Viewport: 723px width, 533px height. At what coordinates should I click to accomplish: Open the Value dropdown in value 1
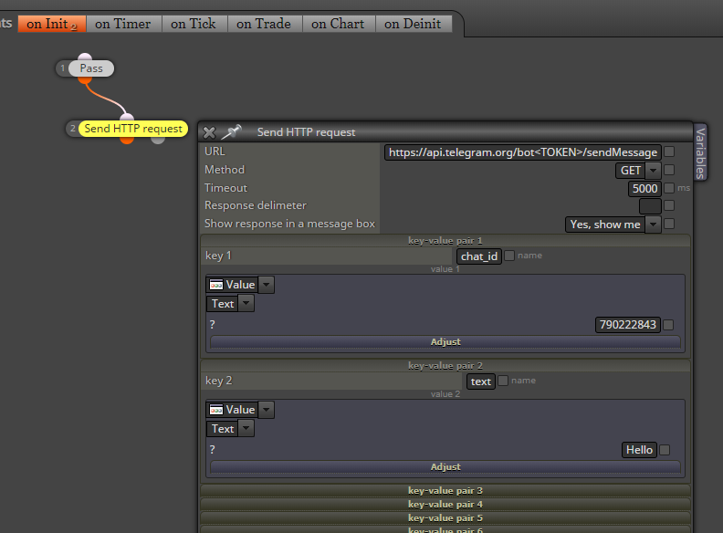240,285
